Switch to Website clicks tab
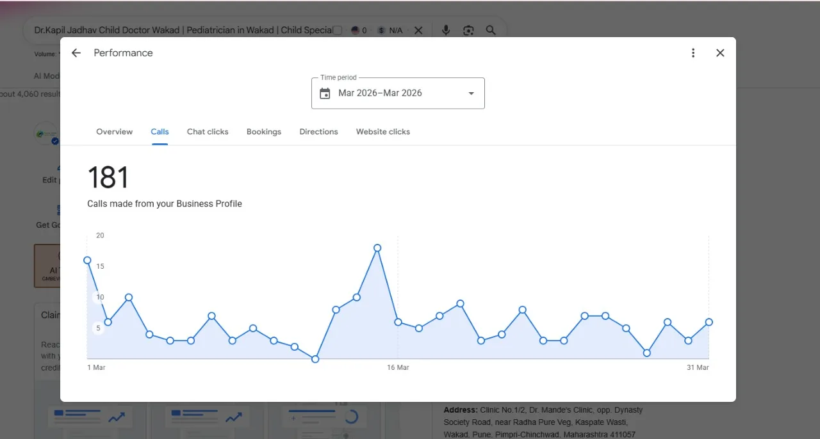This screenshot has width=820, height=439. 383,132
